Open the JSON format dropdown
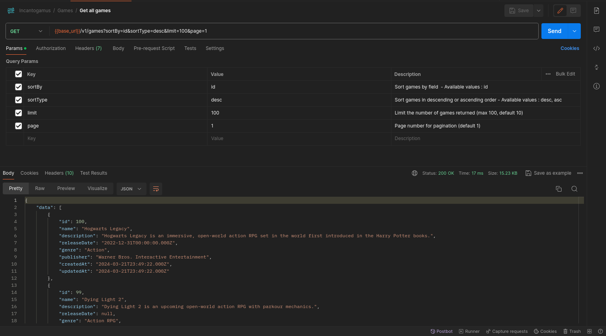This screenshot has width=606, height=336. 131,189
